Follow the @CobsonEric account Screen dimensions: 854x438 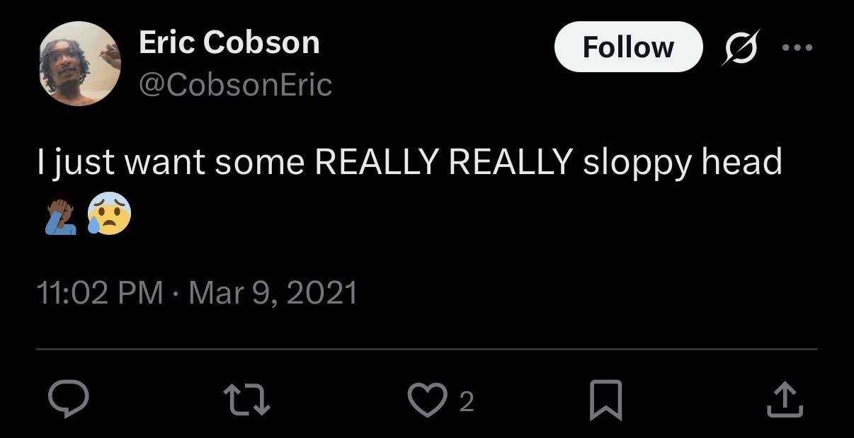tap(628, 47)
